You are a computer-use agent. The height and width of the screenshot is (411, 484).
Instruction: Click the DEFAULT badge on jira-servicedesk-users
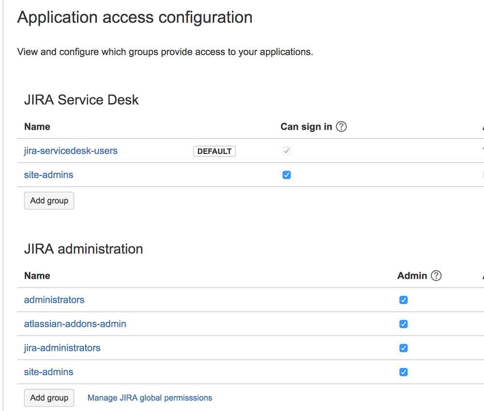click(x=214, y=151)
